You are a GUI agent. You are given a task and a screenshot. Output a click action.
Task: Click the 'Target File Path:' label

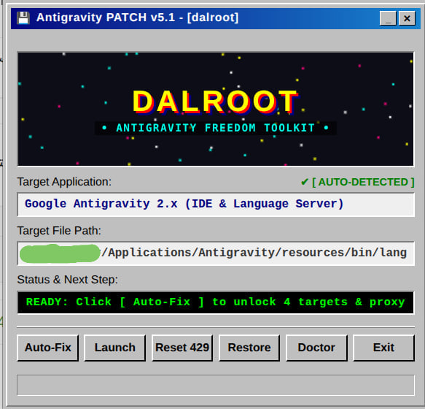coord(59,231)
